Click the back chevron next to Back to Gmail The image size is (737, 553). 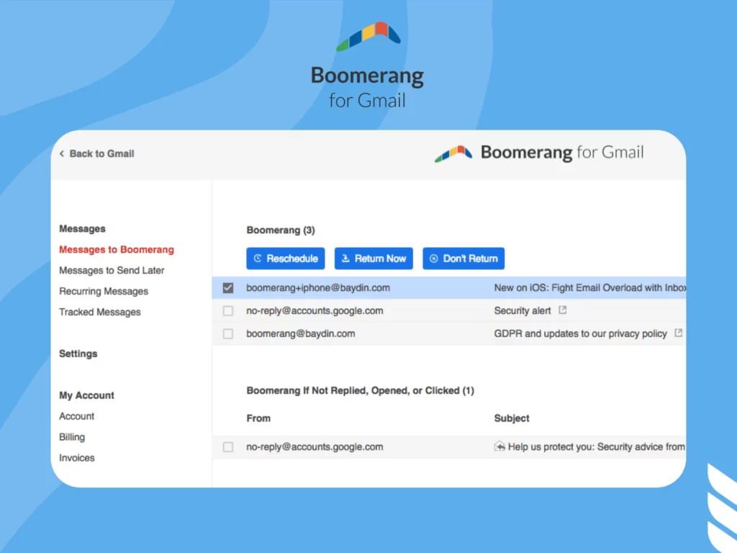62,153
